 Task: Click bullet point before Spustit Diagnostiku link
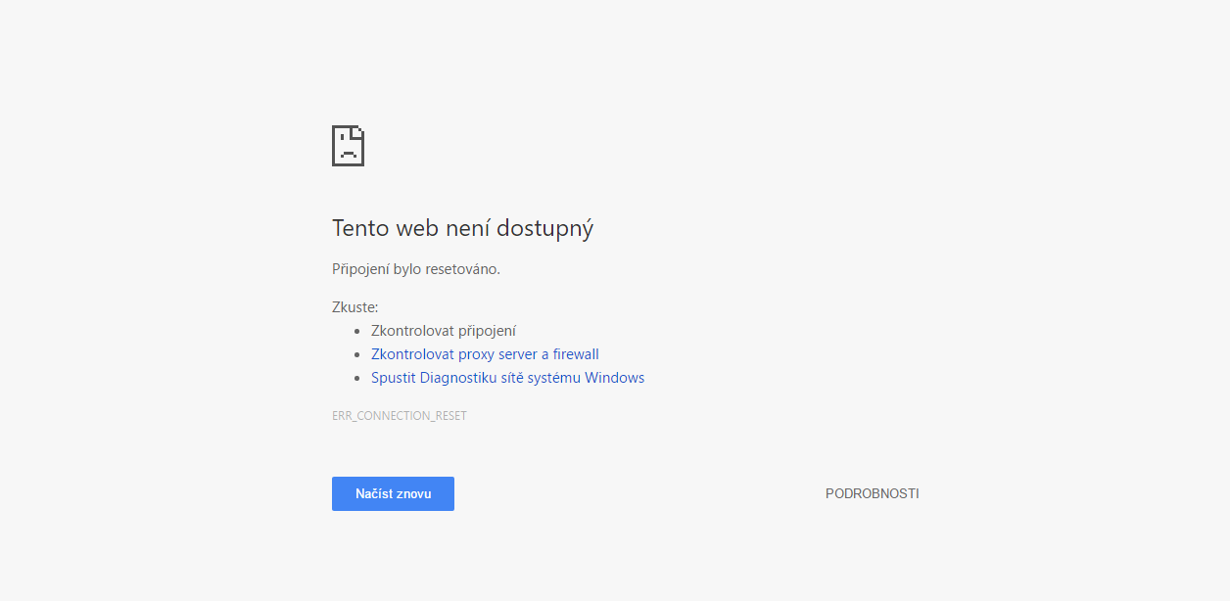click(x=358, y=379)
